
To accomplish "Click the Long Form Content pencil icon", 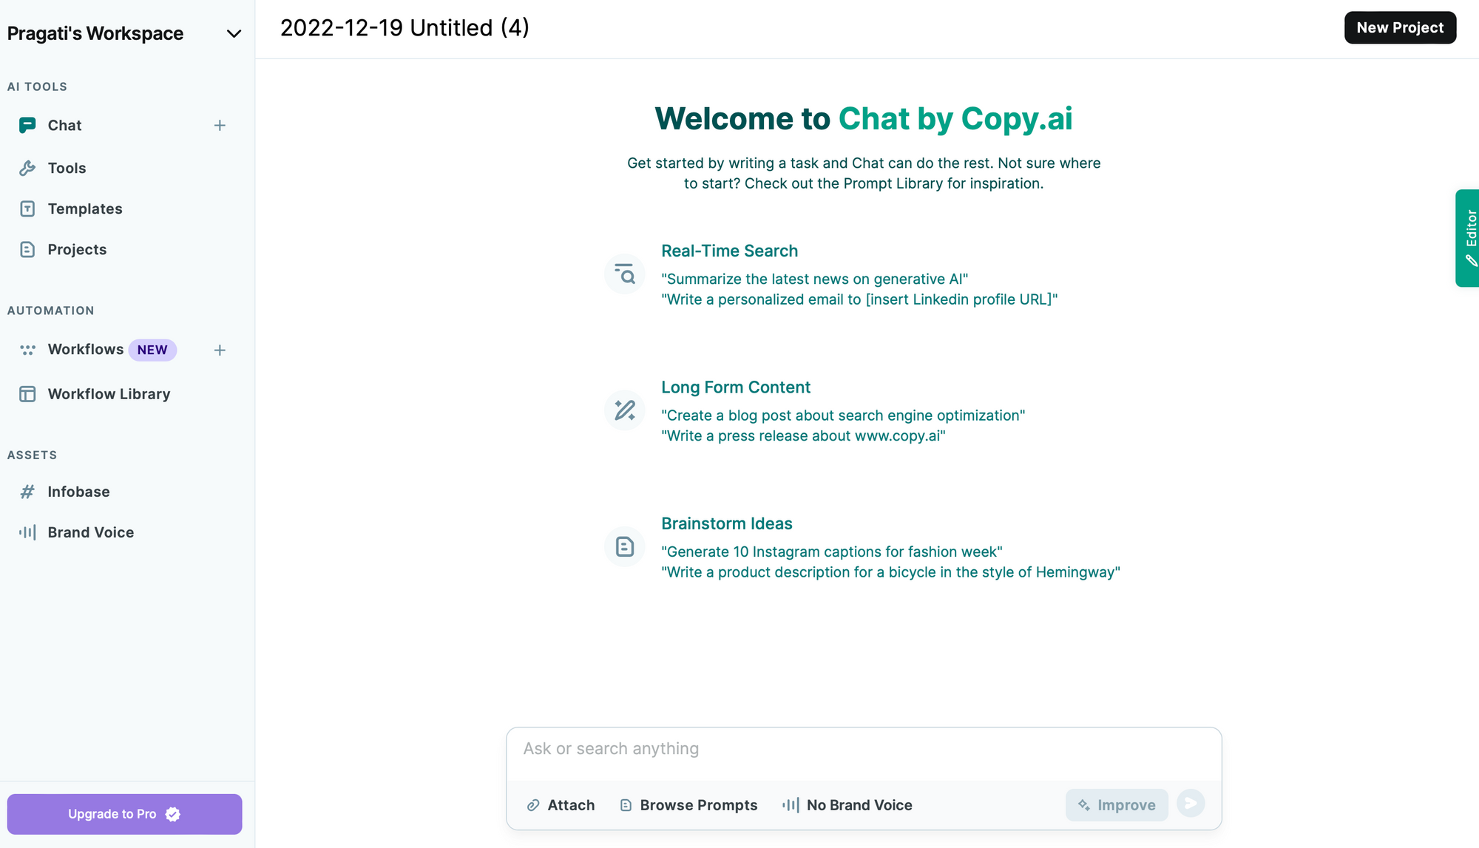I will (623, 410).
